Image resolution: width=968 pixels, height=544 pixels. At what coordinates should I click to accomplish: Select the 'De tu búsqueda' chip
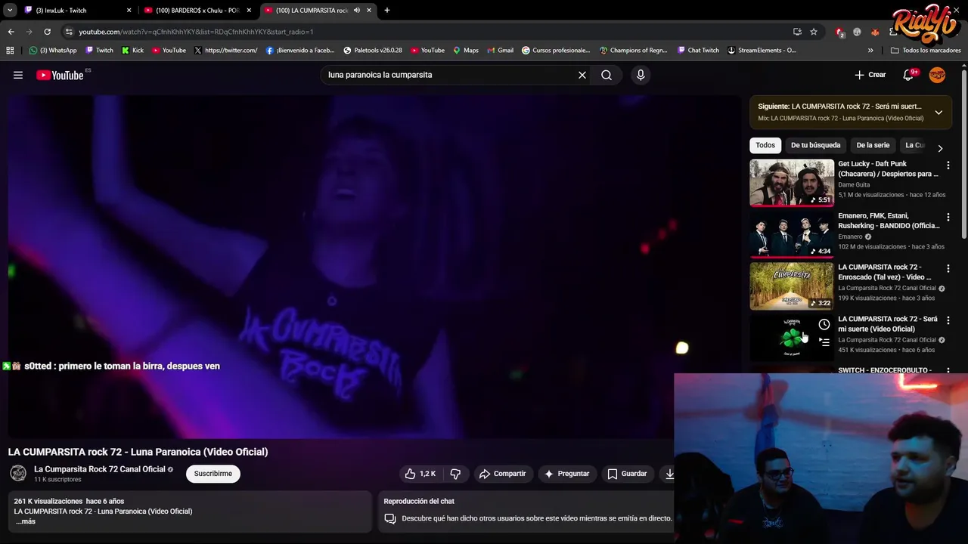pos(815,145)
